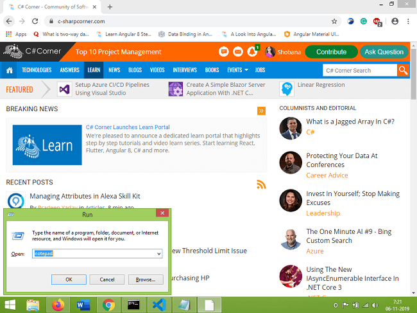
Task: Open File Explorer from the taskbar
Action: coord(33,305)
